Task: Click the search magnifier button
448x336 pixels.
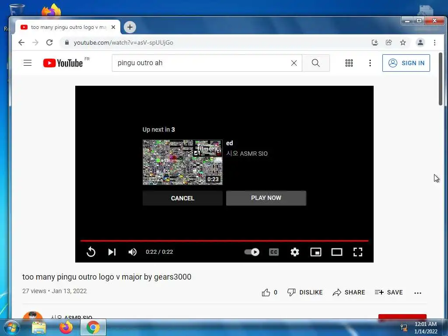Action: (x=316, y=63)
